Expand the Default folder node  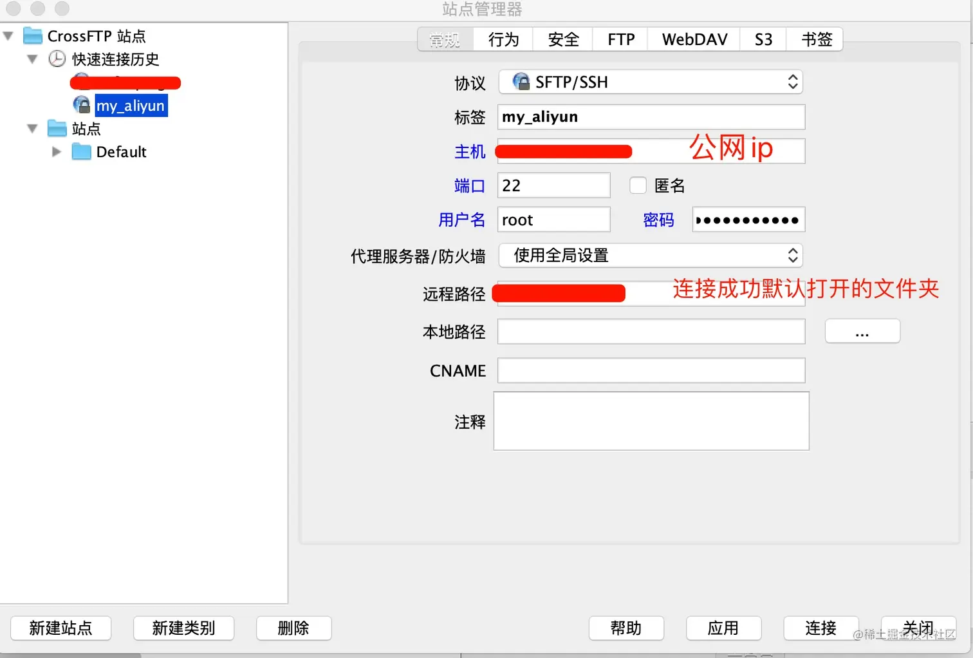57,152
